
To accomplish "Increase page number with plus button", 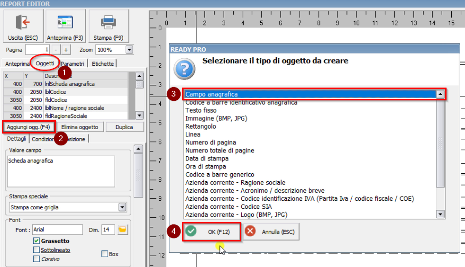I will (66, 50).
